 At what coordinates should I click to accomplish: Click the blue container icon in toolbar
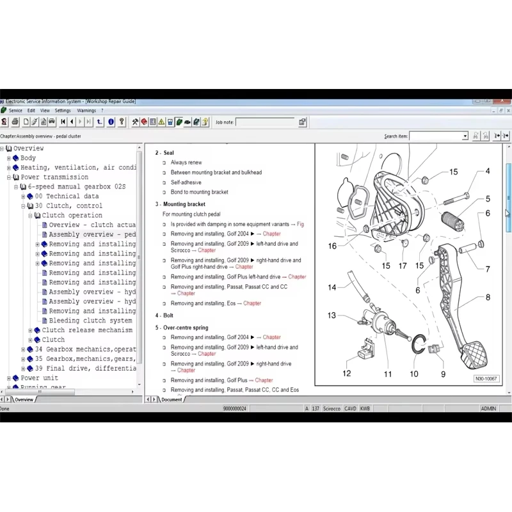click(x=170, y=122)
